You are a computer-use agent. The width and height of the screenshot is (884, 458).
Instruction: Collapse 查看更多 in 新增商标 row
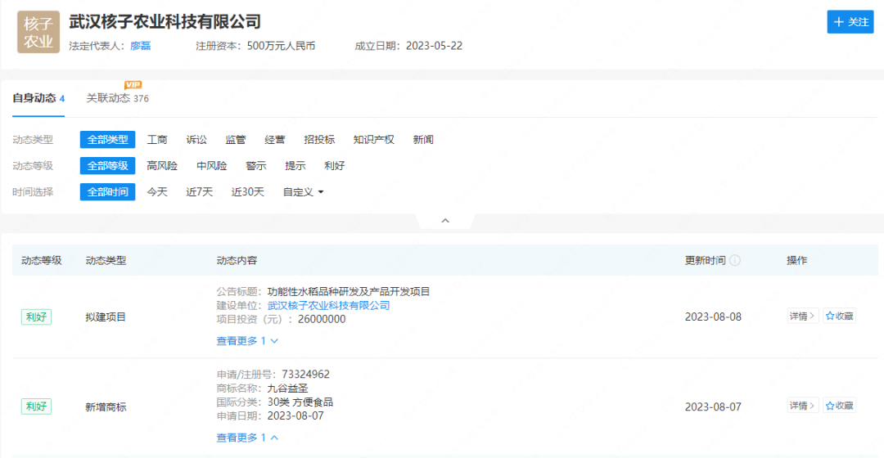click(247, 438)
